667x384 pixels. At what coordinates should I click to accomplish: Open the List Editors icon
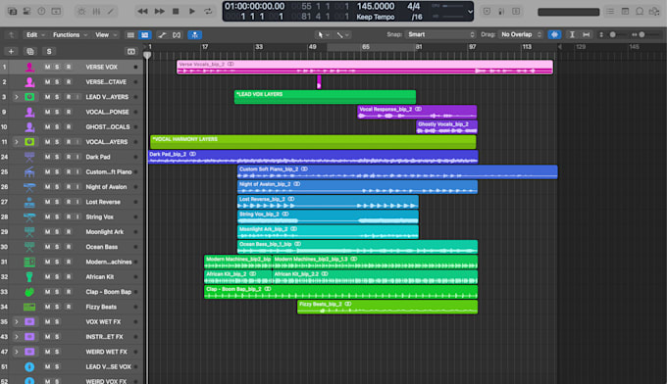(610, 12)
